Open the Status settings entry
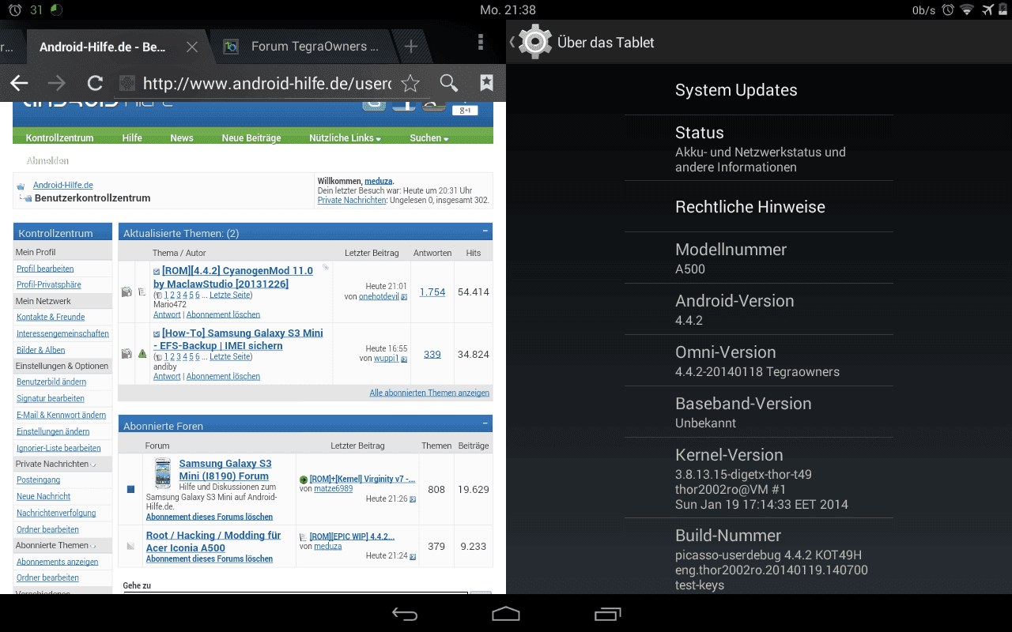Screen dimensions: 1012x632 (759, 149)
